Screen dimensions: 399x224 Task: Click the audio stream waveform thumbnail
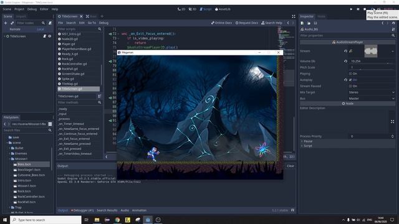coord(371,51)
